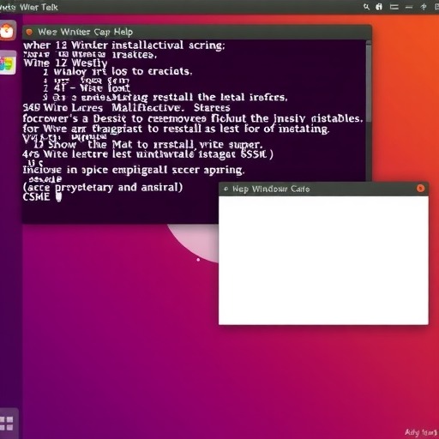This screenshot has height=439, width=439.
Task: Click the blank white area of 'Wep Window Cane' window
Action: (x=323, y=260)
